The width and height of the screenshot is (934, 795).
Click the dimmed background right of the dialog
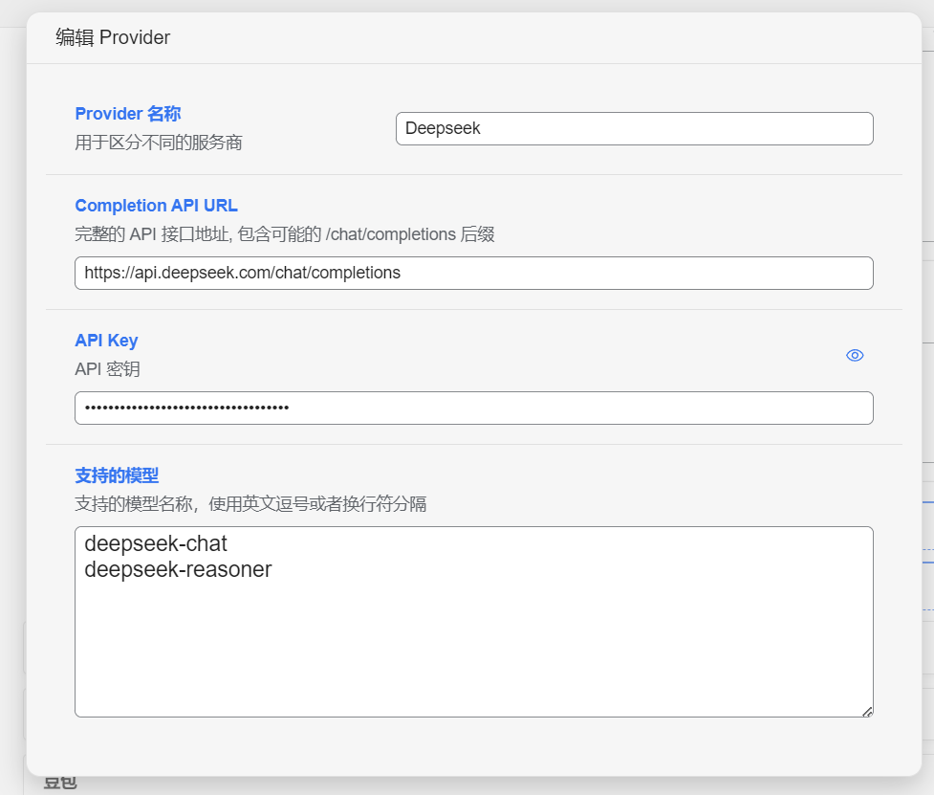[928, 383]
